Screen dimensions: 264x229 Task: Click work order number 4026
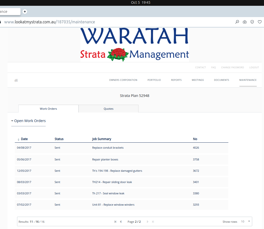tap(196, 148)
